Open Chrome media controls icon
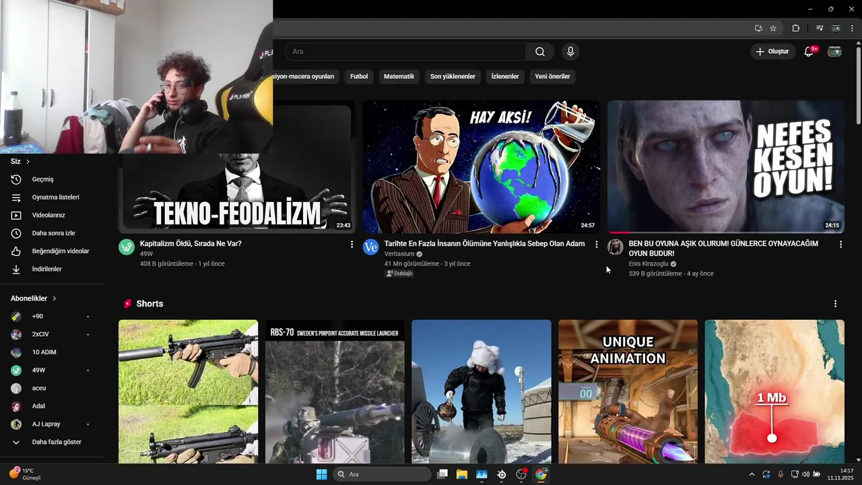The image size is (862, 485). pyautogui.click(x=820, y=28)
